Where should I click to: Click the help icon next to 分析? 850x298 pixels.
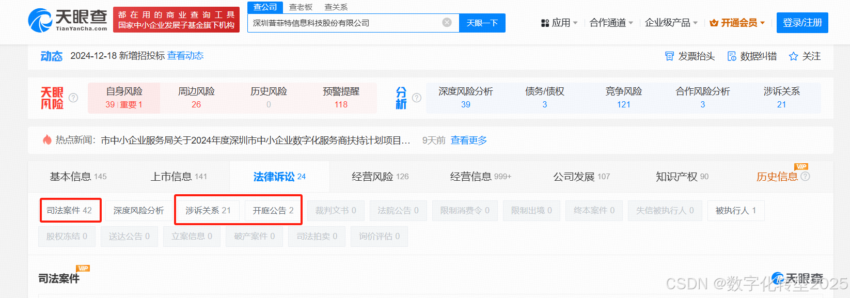[x=417, y=98]
